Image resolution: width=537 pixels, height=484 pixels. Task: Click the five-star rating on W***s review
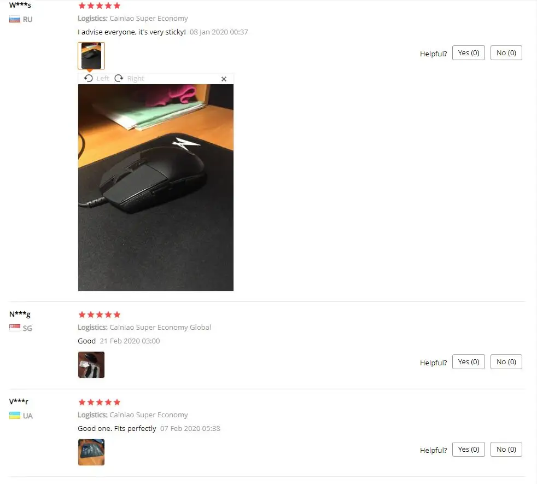pos(100,5)
